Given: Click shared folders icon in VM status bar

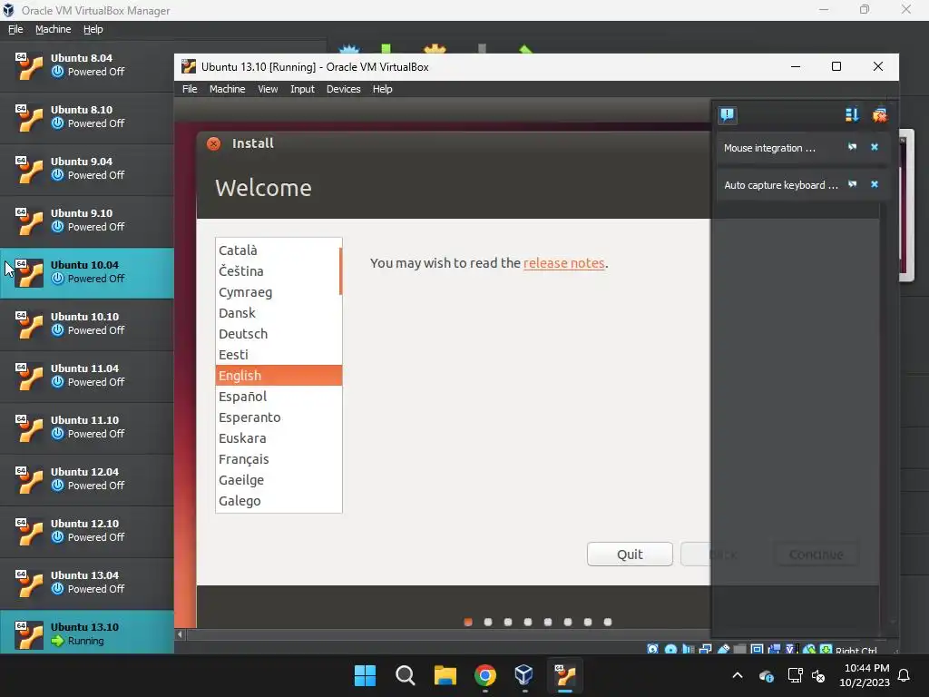Looking at the screenshot, I should 739,650.
